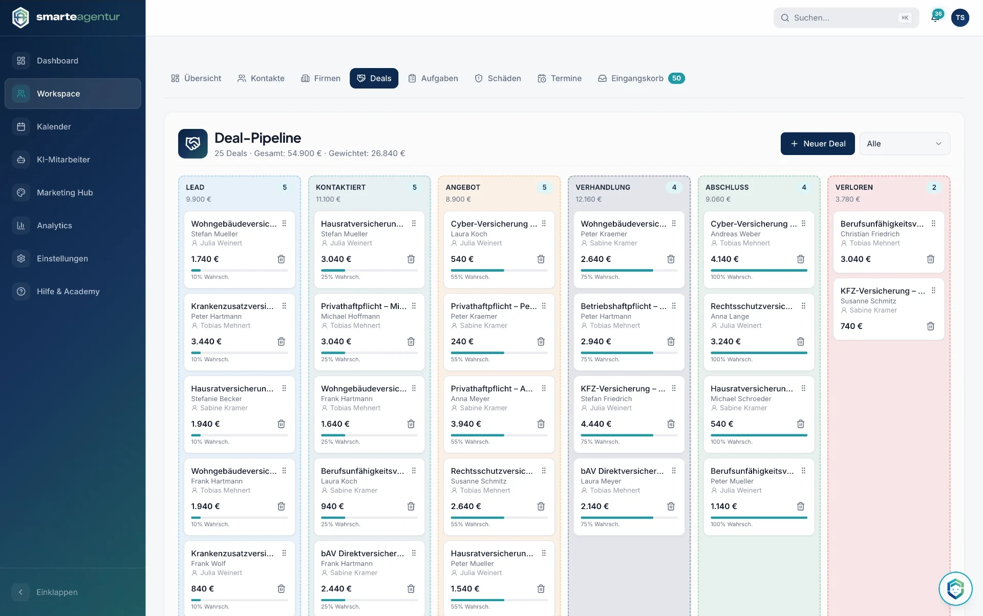The width and height of the screenshot is (983, 616).
Task: Click probability bar of KFZ-Versicherung Stefan Friedrich deal
Action: tap(629, 435)
